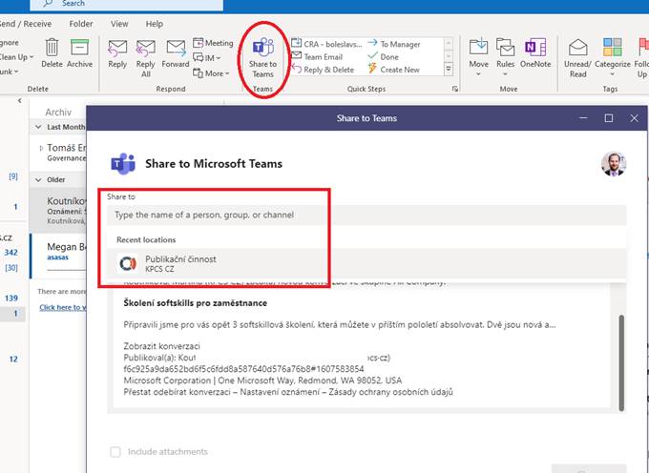Select Publikační činnost recent location
Image resolution: width=649 pixels, height=473 pixels.
click(x=366, y=263)
